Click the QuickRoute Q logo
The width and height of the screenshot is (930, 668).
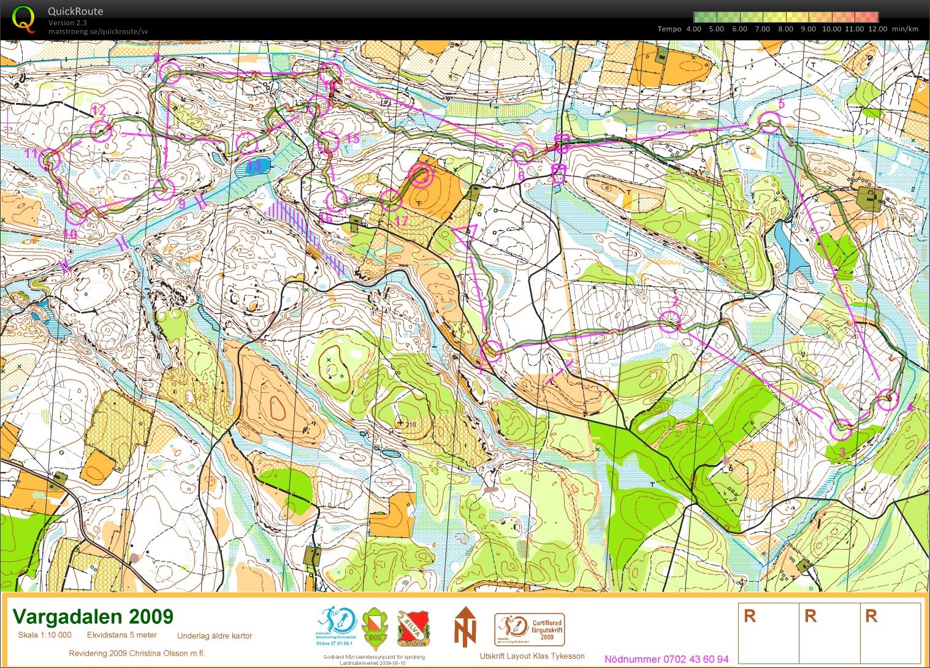24,19
